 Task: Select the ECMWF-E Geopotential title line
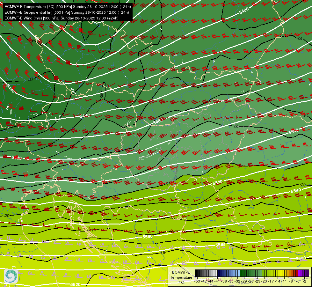pyautogui.click(x=67, y=12)
